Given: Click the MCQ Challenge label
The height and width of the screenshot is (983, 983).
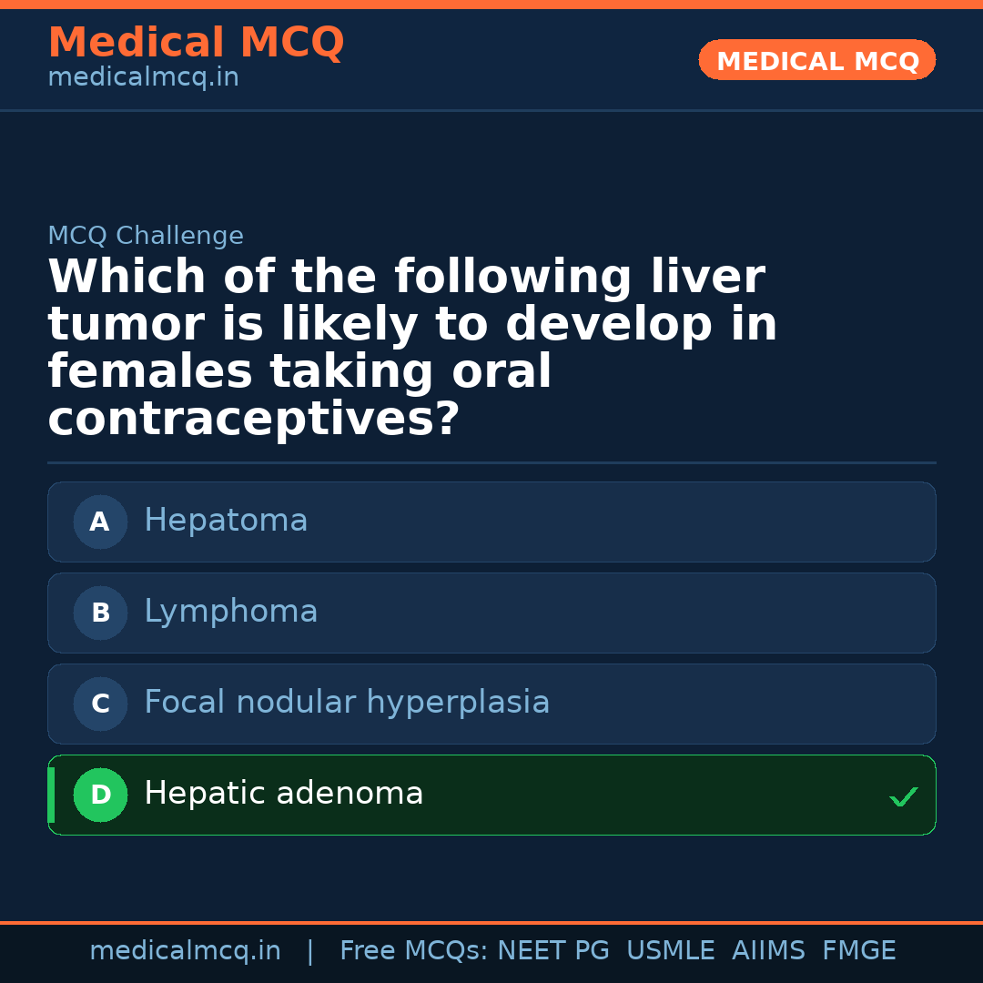Looking at the screenshot, I should click(x=146, y=236).
